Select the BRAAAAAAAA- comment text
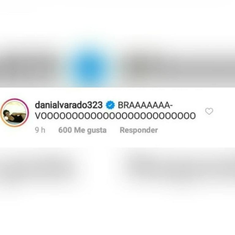The width and height of the screenshot is (235, 235). [145, 105]
